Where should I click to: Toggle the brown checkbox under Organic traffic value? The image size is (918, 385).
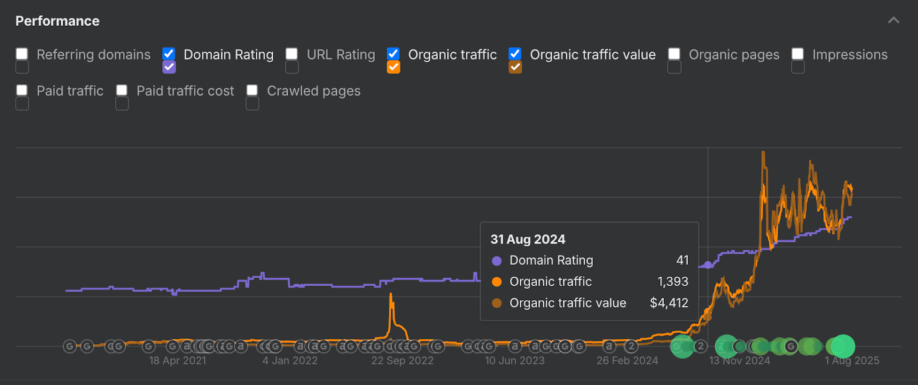[x=515, y=67]
